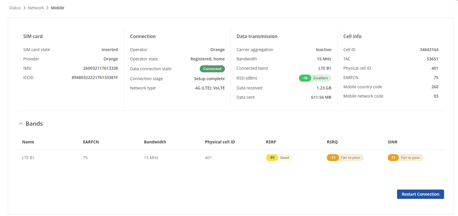This screenshot has width=458, height=216.
Task: Click the Connection stage value Setup complete
Action: point(209,79)
